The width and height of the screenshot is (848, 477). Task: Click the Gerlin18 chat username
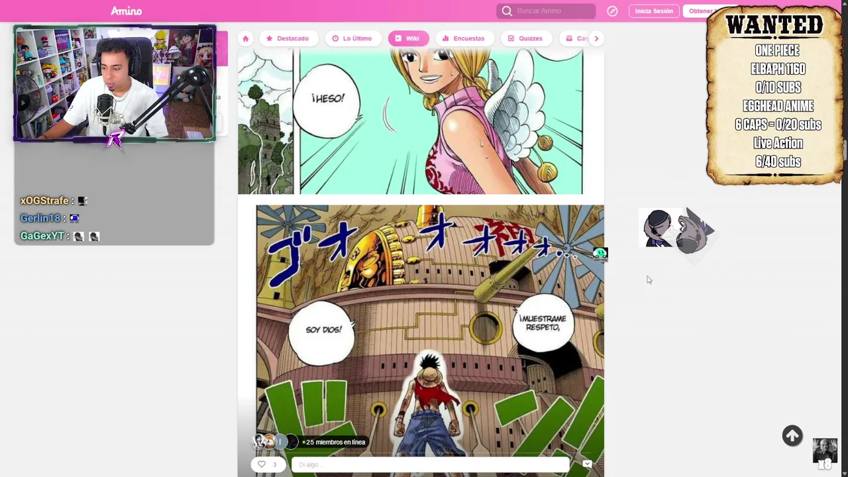pos(40,218)
